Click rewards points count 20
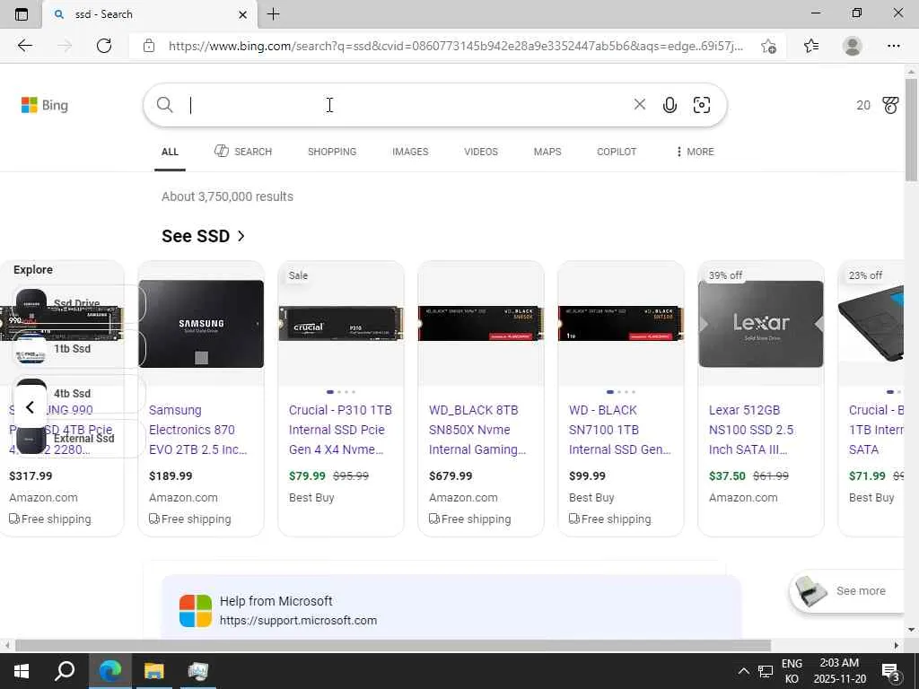The width and height of the screenshot is (919, 689). [x=863, y=106]
